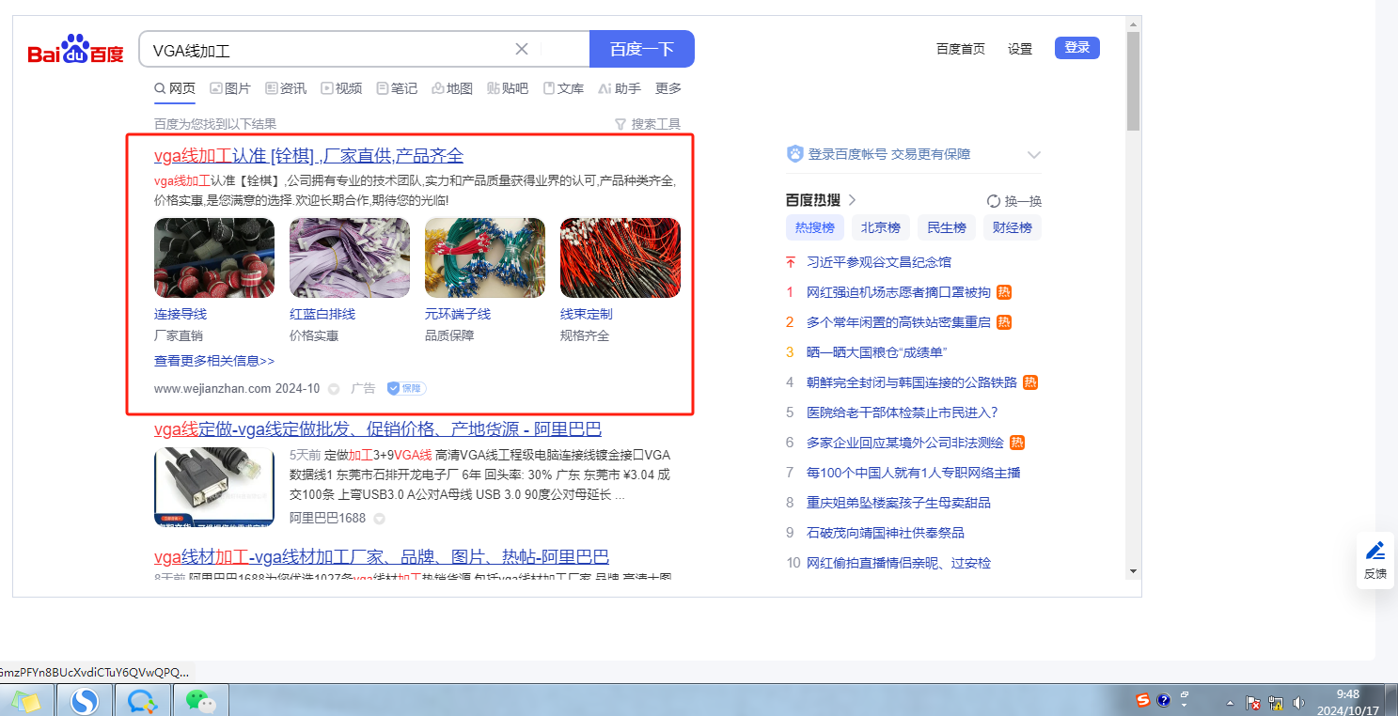Click the Baidu logo
This screenshot has width=1398, height=716.
click(x=75, y=50)
